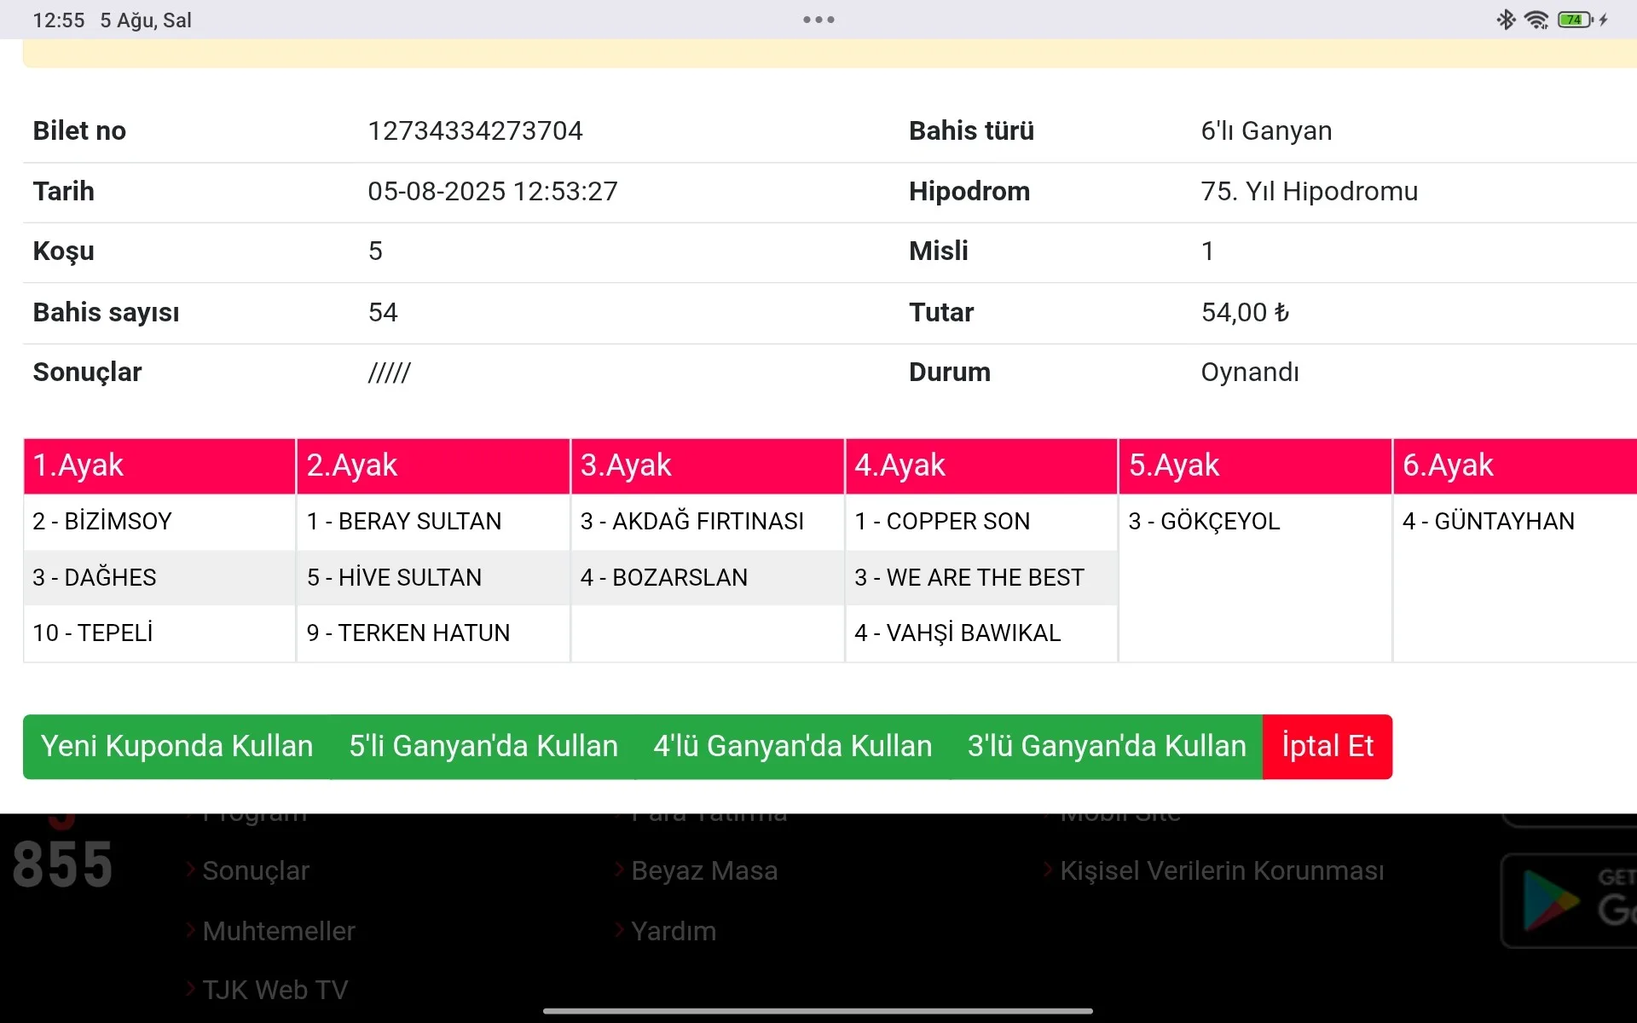1637x1023 pixels.
Task: Tap the battery indicator icon
Action: pos(1575,20)
